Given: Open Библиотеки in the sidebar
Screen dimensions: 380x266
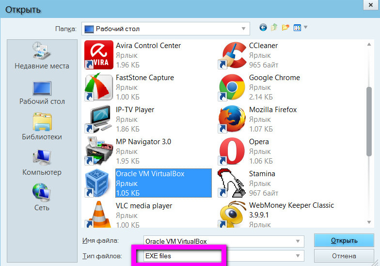Looking at the screenshot, I should (x=42, y=126).
